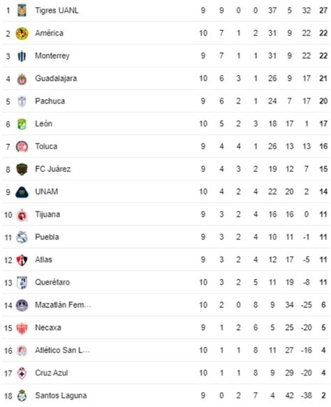Select the Querétaro team name

pyautogui.click(x=52, y=282)
